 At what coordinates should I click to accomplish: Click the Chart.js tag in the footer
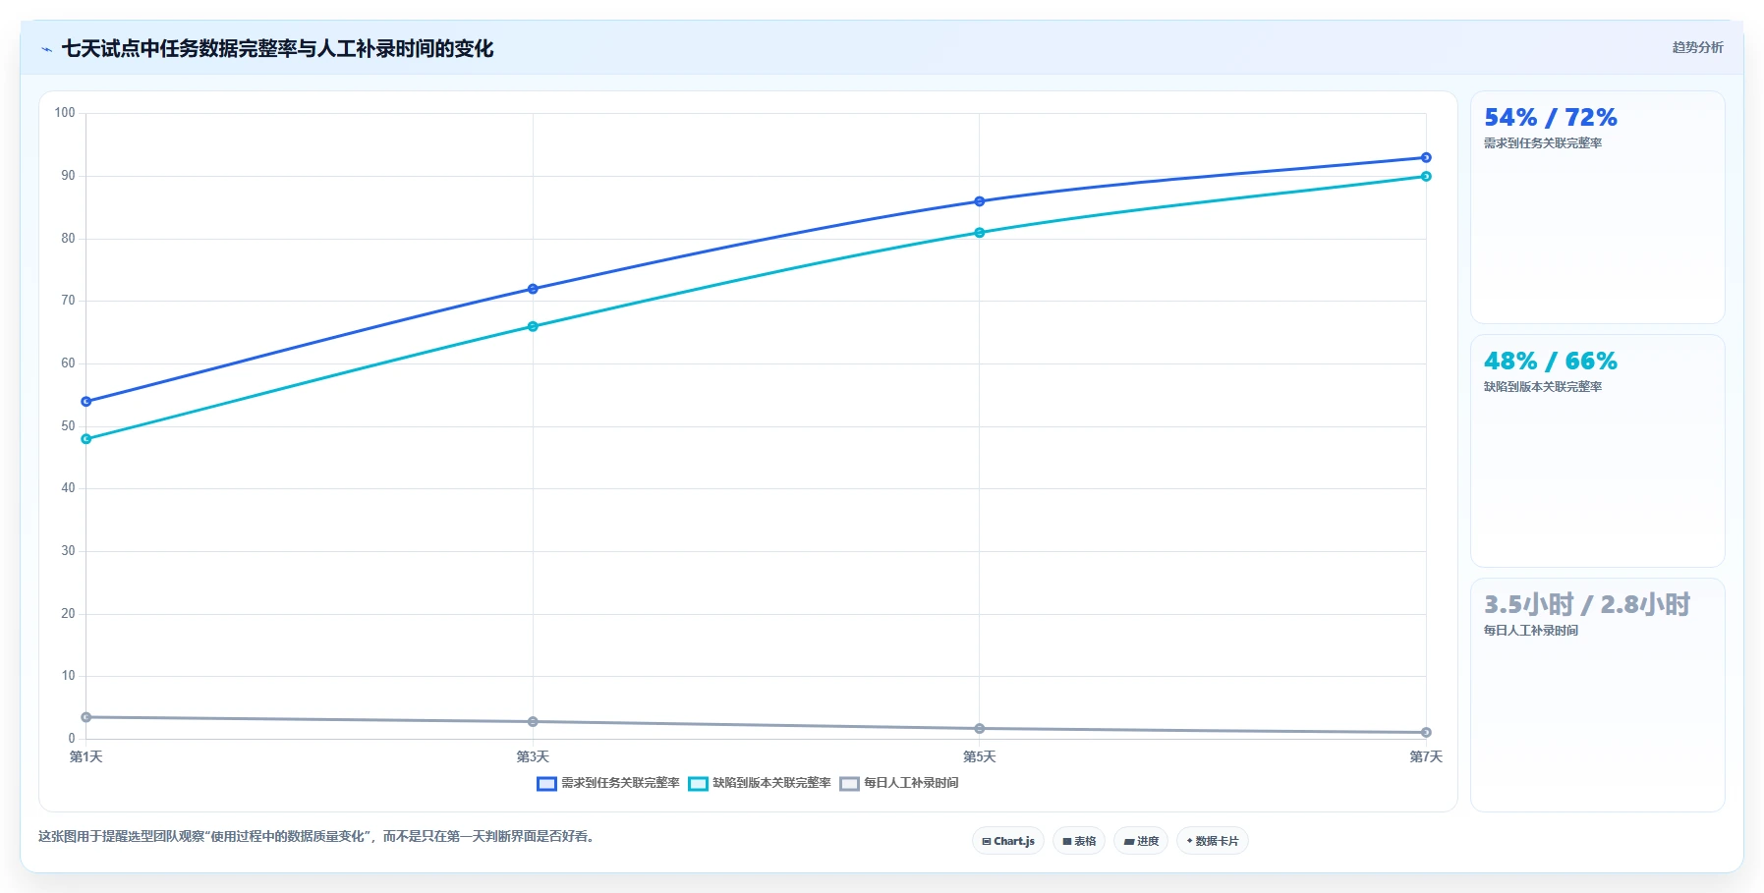pos(1008,841)
